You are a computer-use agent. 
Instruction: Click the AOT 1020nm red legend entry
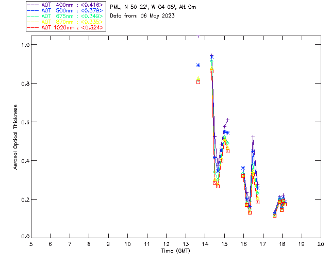[65, 27]
